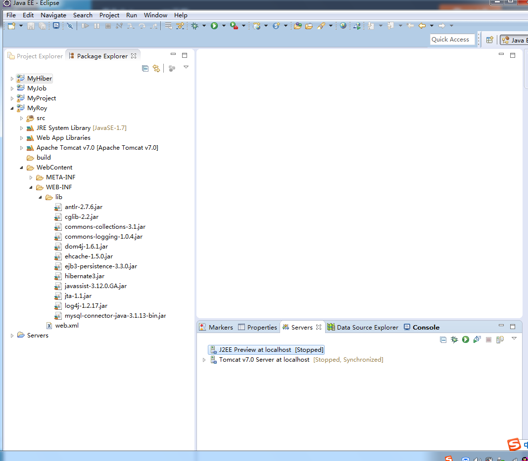528x461 pixels.
Task: Click the New wizard toolbar icon
Action: [x=11, y=26]
